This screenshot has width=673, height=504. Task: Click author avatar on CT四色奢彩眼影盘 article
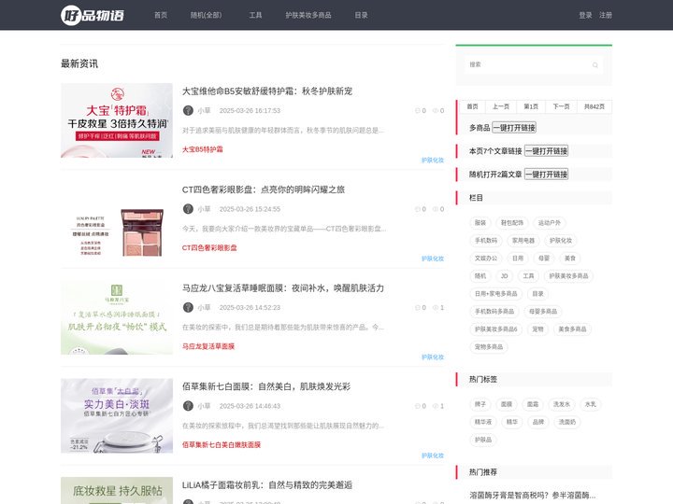(188, 209)
